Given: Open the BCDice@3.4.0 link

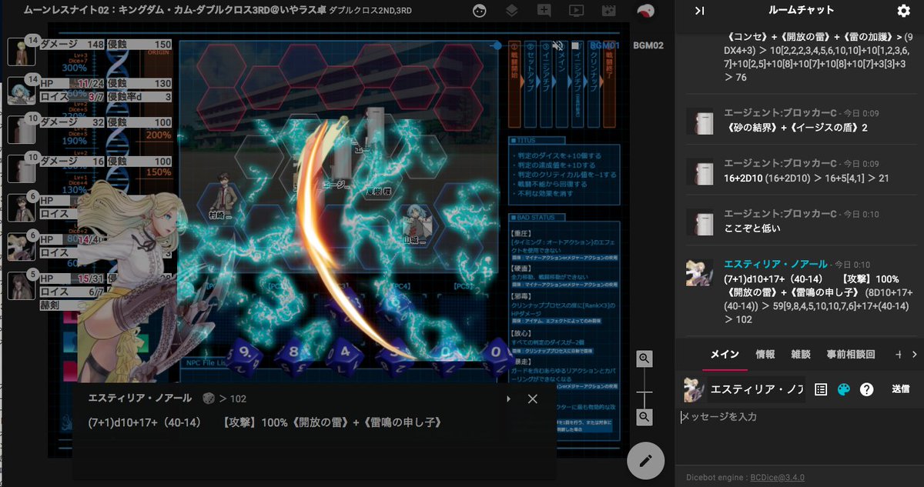Looking at the screenshot, I should [778, 478].
